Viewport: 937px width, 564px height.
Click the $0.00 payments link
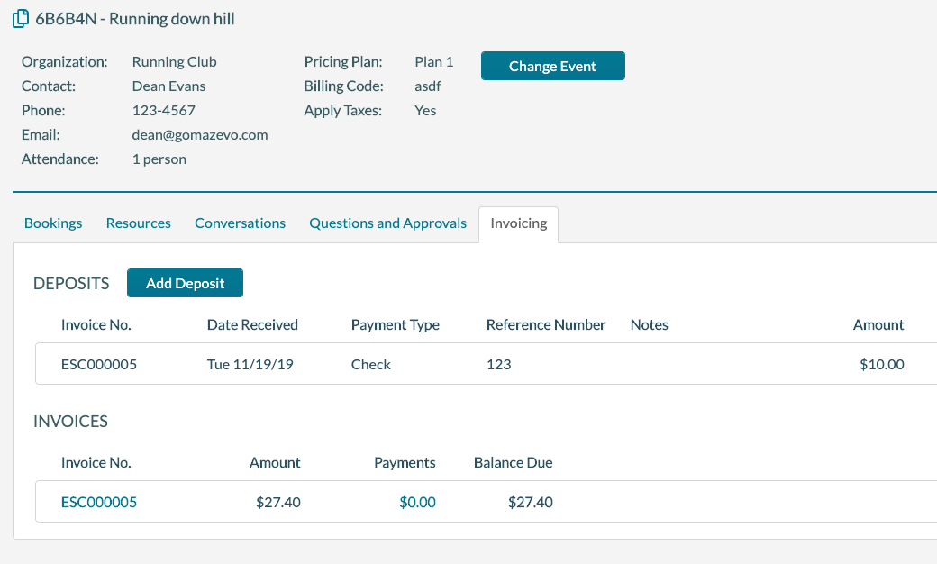pos(417,502)
